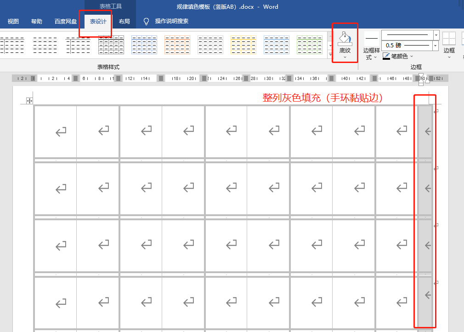Open the 百度网盘 tab
The width and height of the screenshot is (464, 332).
click(x=65, y=21)
